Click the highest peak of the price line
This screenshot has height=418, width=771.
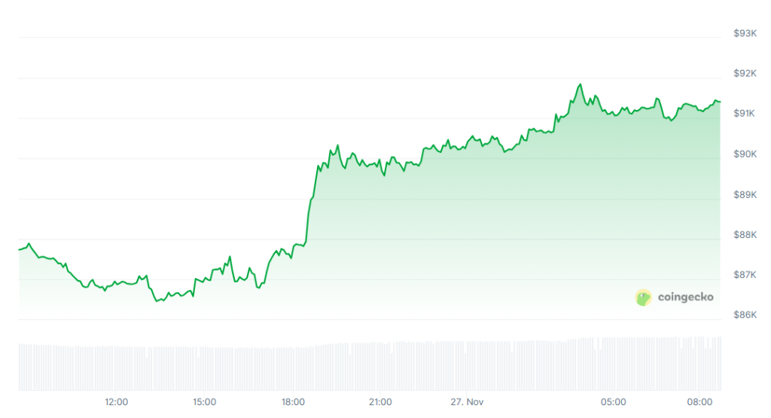tap(580, 84)
